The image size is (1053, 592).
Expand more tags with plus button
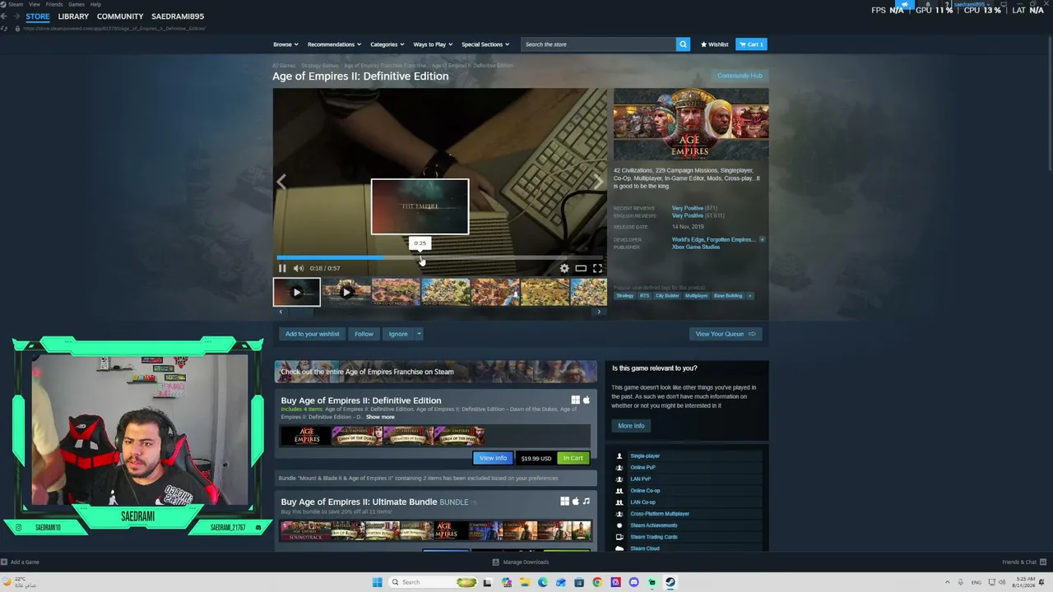pyautogui.click(x=749, y=296)
